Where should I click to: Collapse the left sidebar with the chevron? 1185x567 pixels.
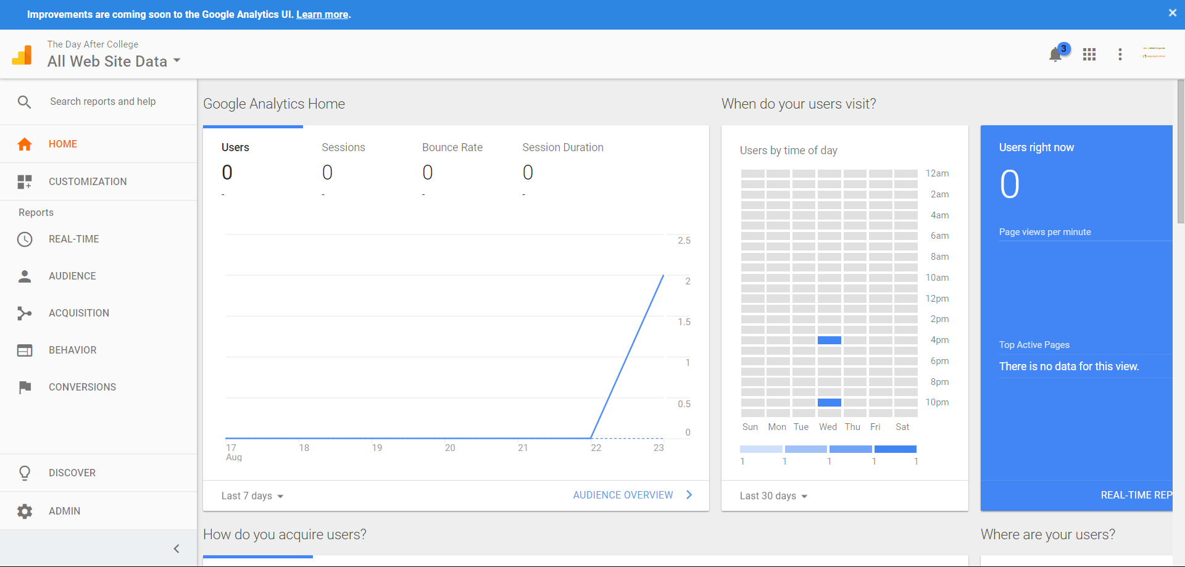(x=177, y=548)
